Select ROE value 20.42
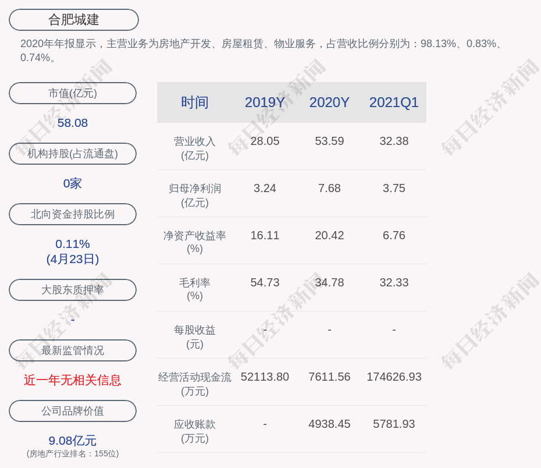 click(x=329, y=235)
